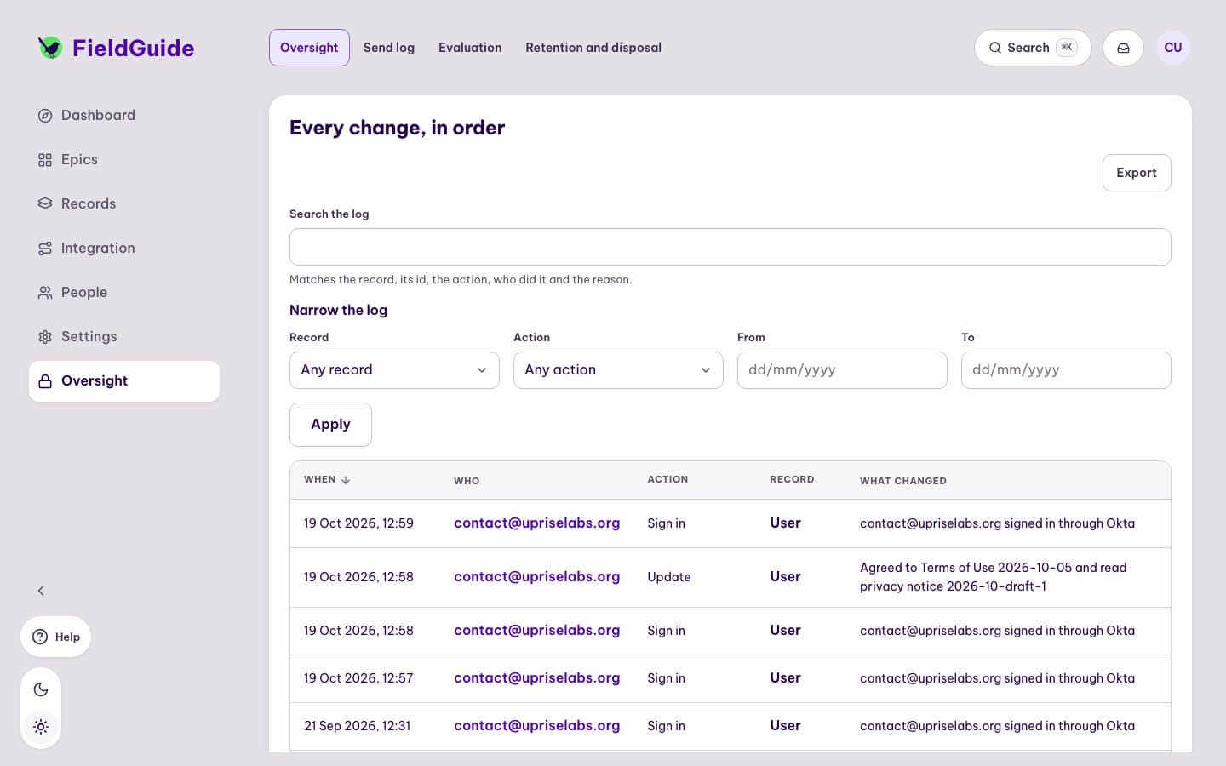1226x766 pixels.
Task: Select the Oversight top tab
Action: [309, 48]
